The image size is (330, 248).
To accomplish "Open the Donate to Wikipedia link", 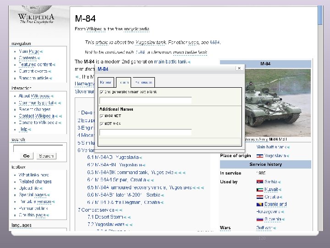I will (x=38, y=123).
